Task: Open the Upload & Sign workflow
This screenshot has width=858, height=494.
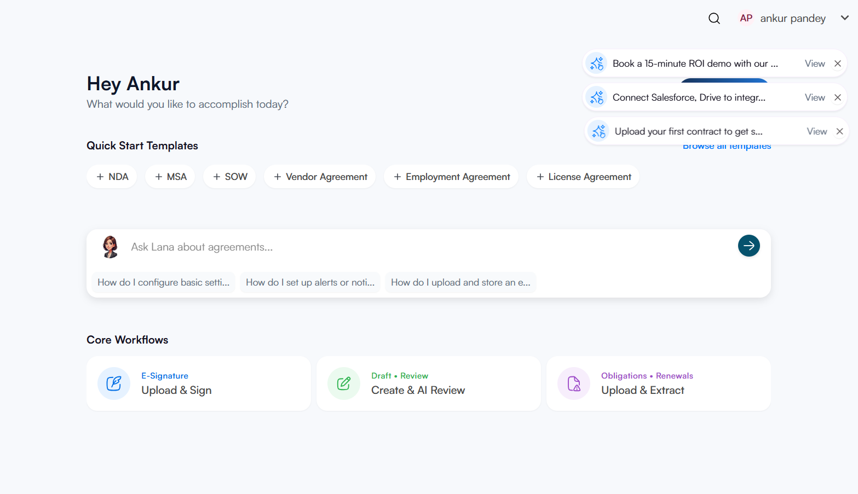Action: tap(198, 383)
